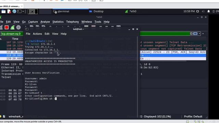Click 'Username: admin' line in terminal

(x=36, y=79)
